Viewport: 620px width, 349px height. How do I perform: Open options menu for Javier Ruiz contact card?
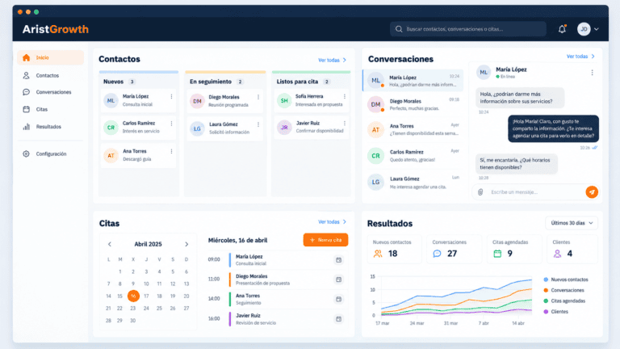pyautogui.click(x=345, y=124)
